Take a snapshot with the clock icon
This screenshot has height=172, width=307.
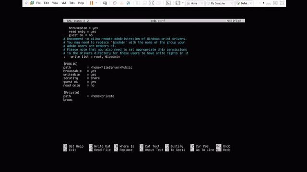pyautogui.click(x=115, y=3)
